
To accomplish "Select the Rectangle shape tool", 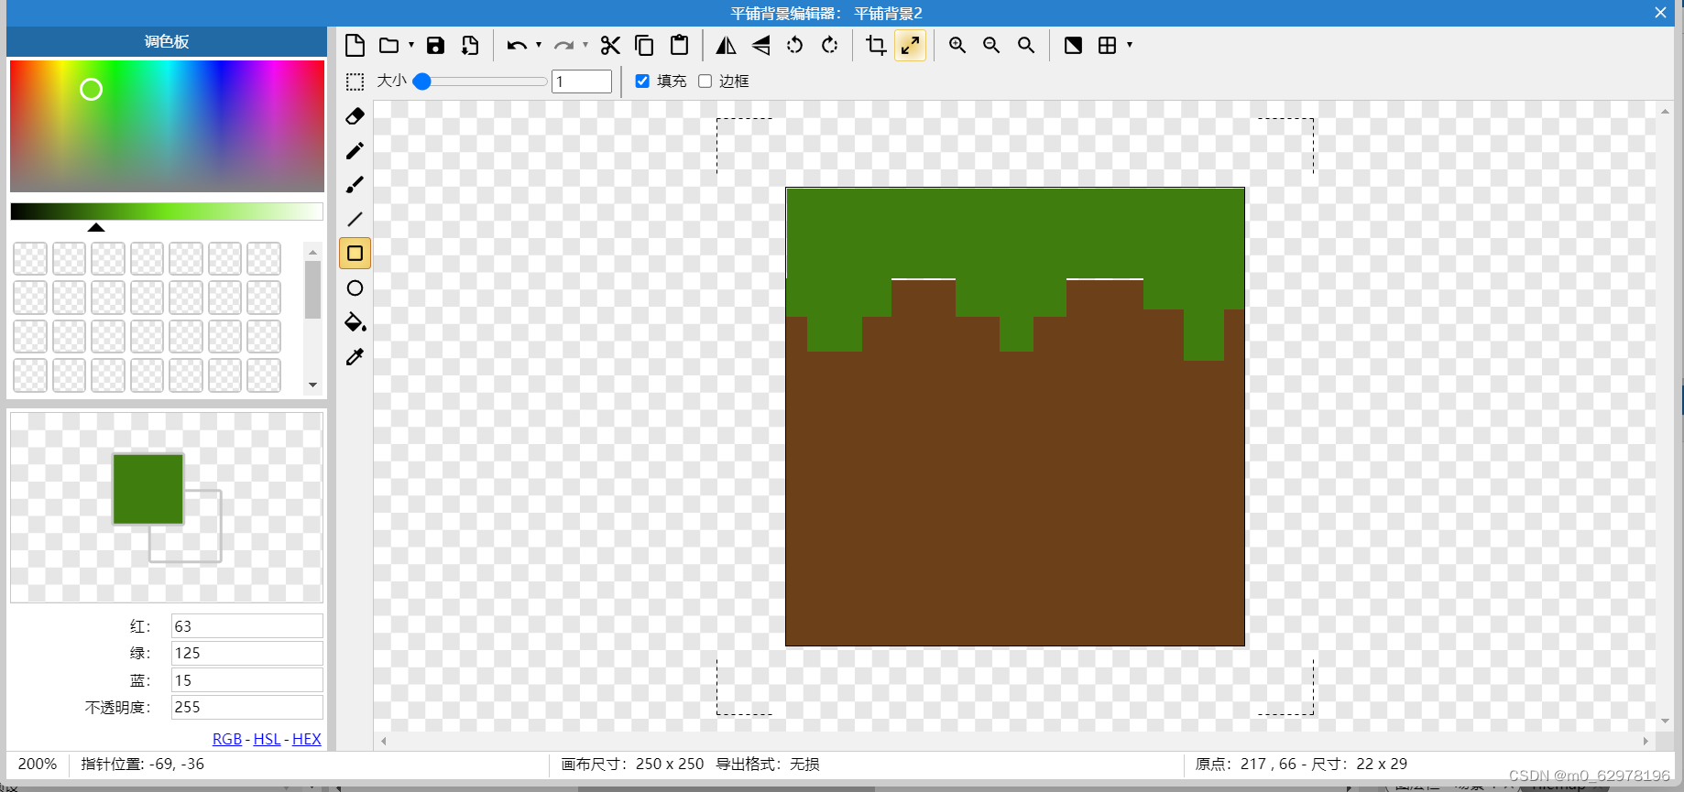I will click(355, 254).
